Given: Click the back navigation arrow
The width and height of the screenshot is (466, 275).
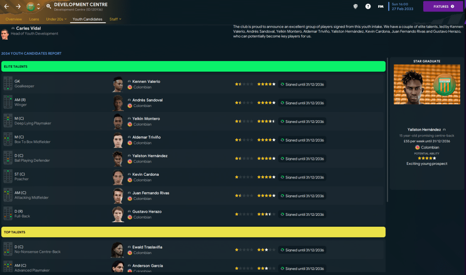Looking at the screenshot, I should click(x=6, y=6).
